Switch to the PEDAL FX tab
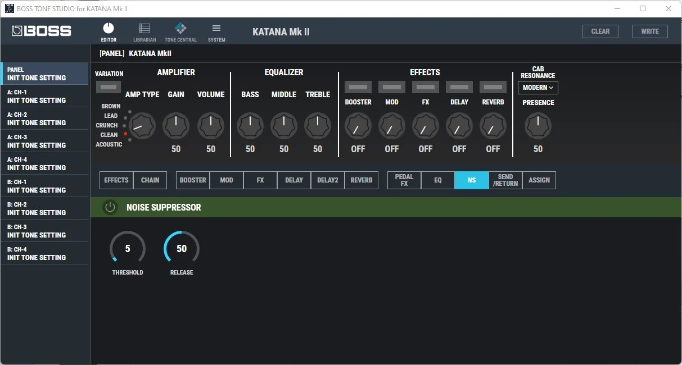Image resolution: width=682 pixels, height=365 pixels. tap(404, 180)
